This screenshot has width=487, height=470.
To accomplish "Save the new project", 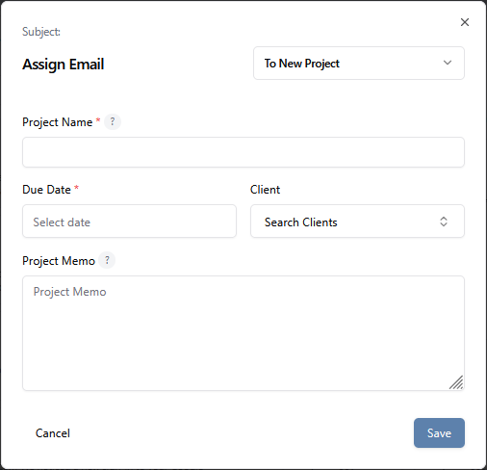I will 439,432.
